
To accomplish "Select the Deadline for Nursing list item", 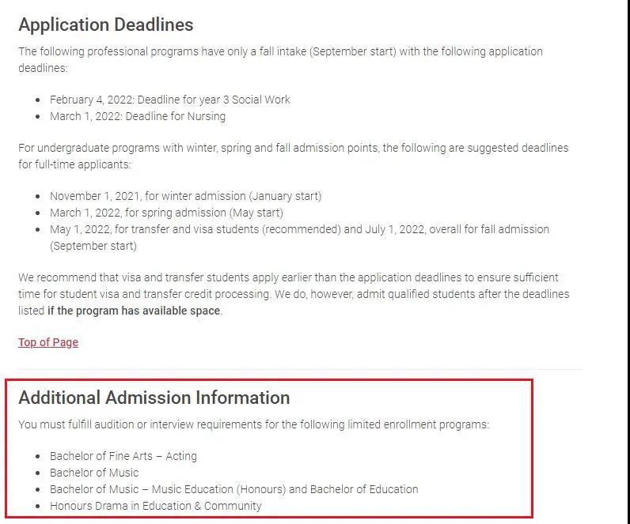I will pyautogui.click(x=137, y=116).
